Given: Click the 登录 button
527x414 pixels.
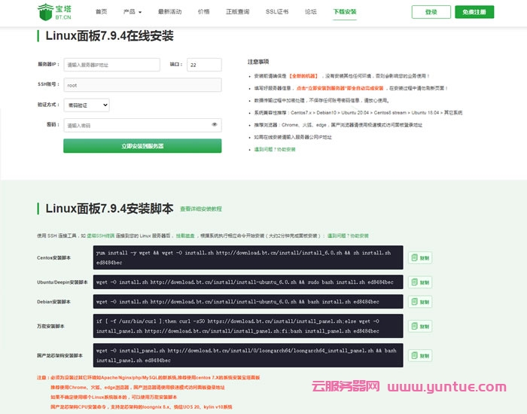Looking at the screenshot, I should click(x=431, y=12).
